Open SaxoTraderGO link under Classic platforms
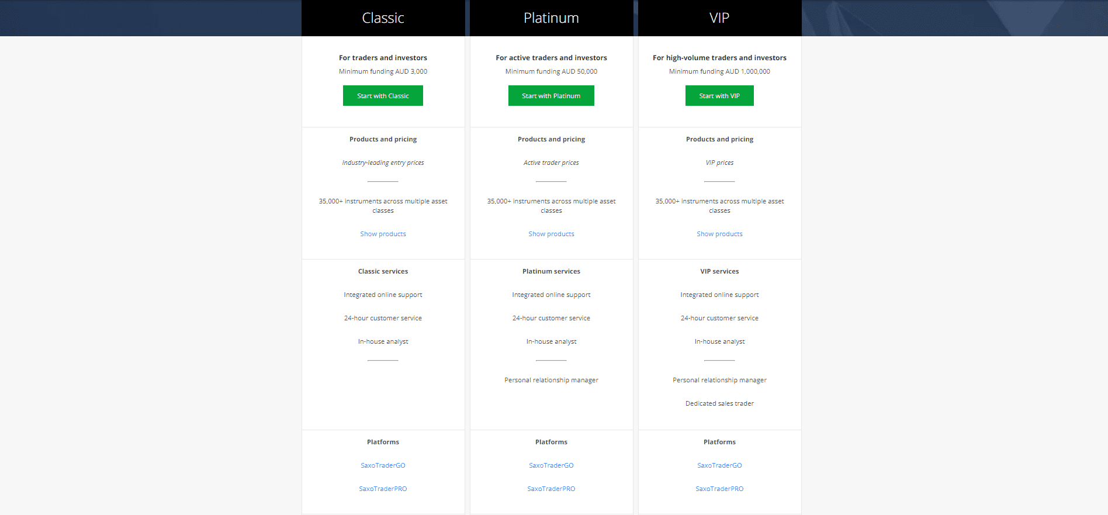This screenshot has height=515, width=1108. (383, 465)
